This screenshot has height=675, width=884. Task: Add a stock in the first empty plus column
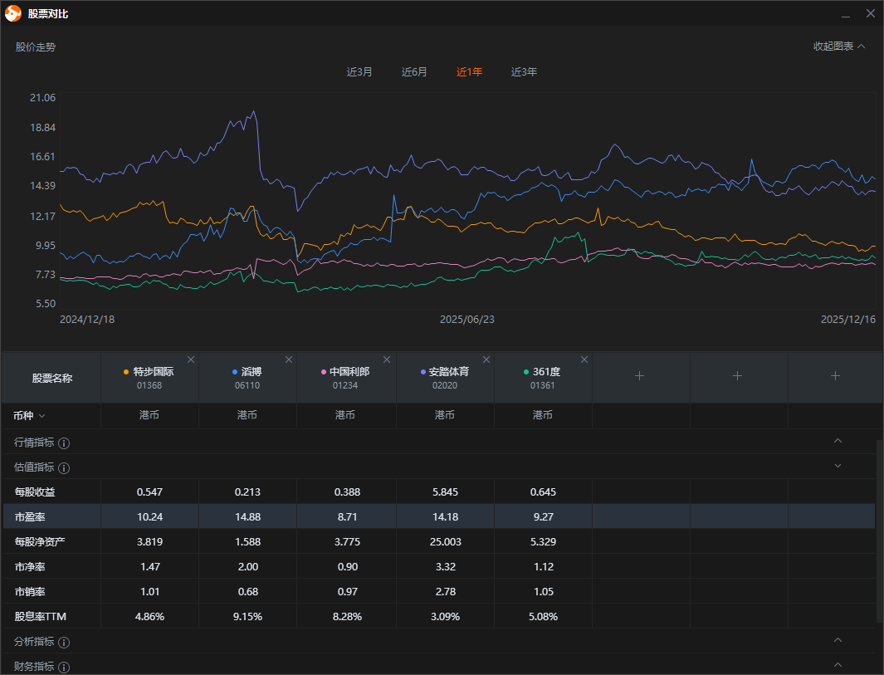[x=639, y=376]
